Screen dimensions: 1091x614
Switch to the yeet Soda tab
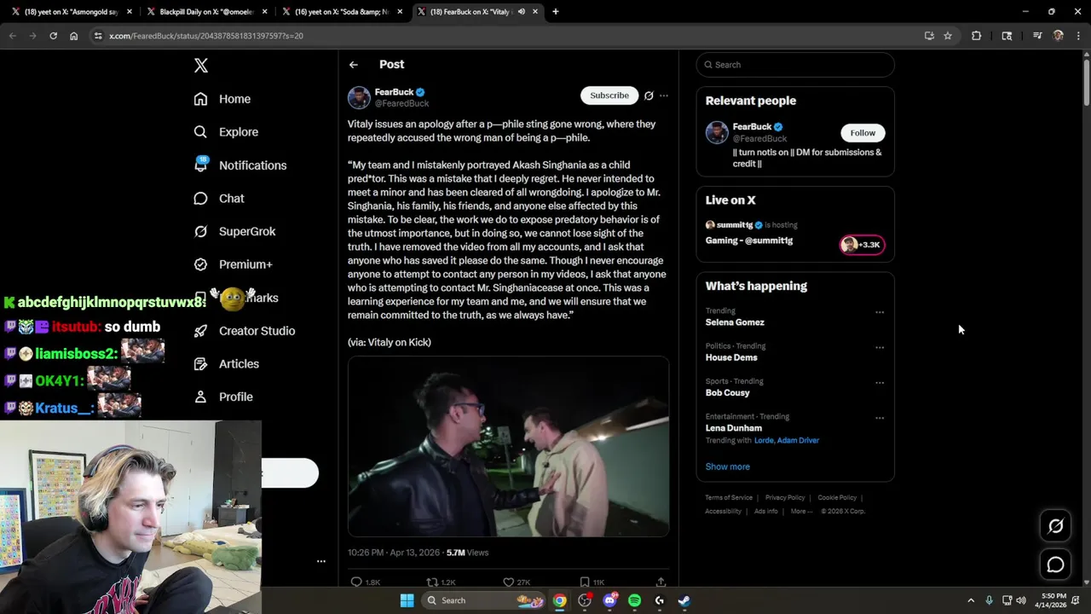point(342,12)
